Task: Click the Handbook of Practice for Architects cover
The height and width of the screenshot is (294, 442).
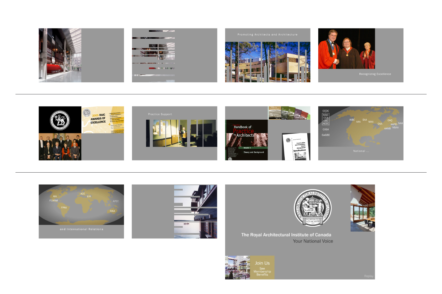Action: tap(246, 140)
